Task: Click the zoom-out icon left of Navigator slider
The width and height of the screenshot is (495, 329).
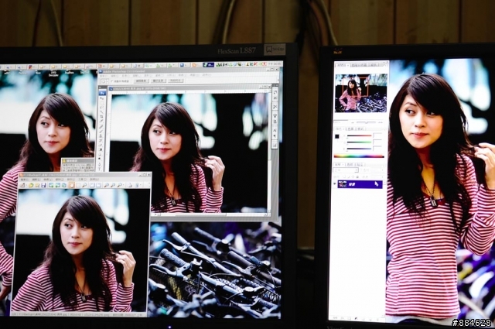Action: [353, 122]
